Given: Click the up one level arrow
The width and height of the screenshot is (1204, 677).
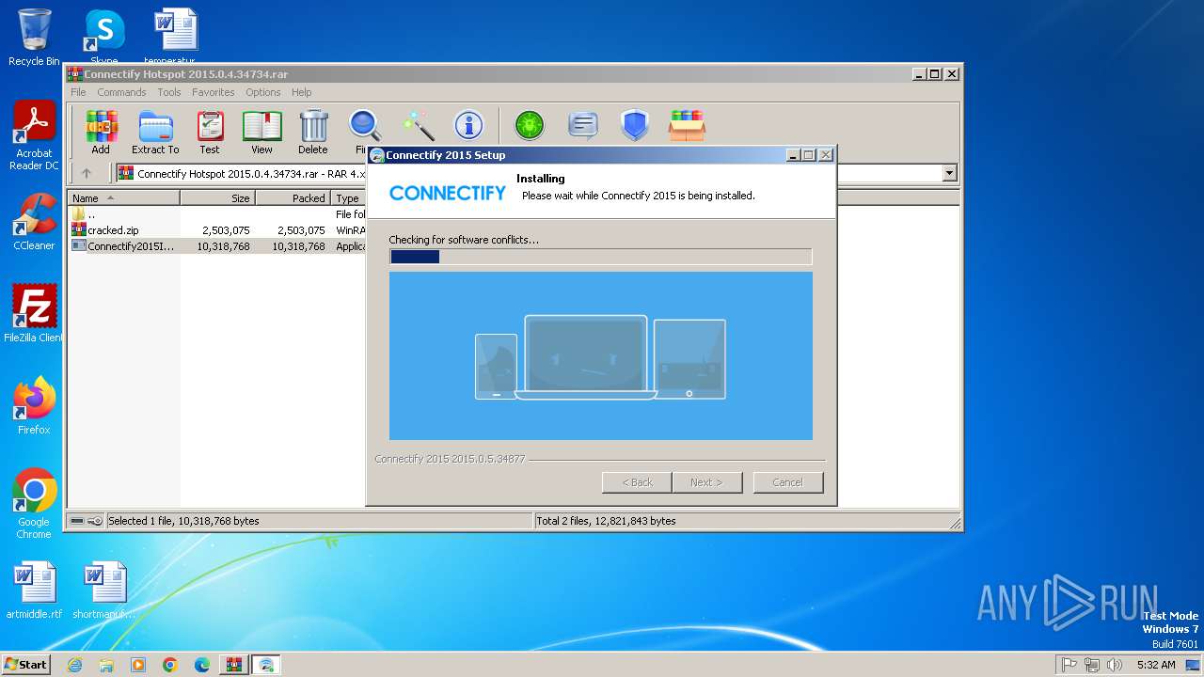Looking at the screenshot, I should click(x=87, y=173).
